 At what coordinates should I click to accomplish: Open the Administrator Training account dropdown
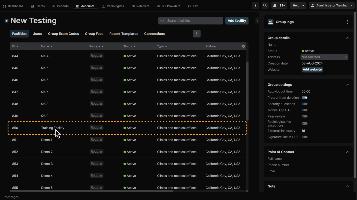pyautogui.click(x=332, y=5)
